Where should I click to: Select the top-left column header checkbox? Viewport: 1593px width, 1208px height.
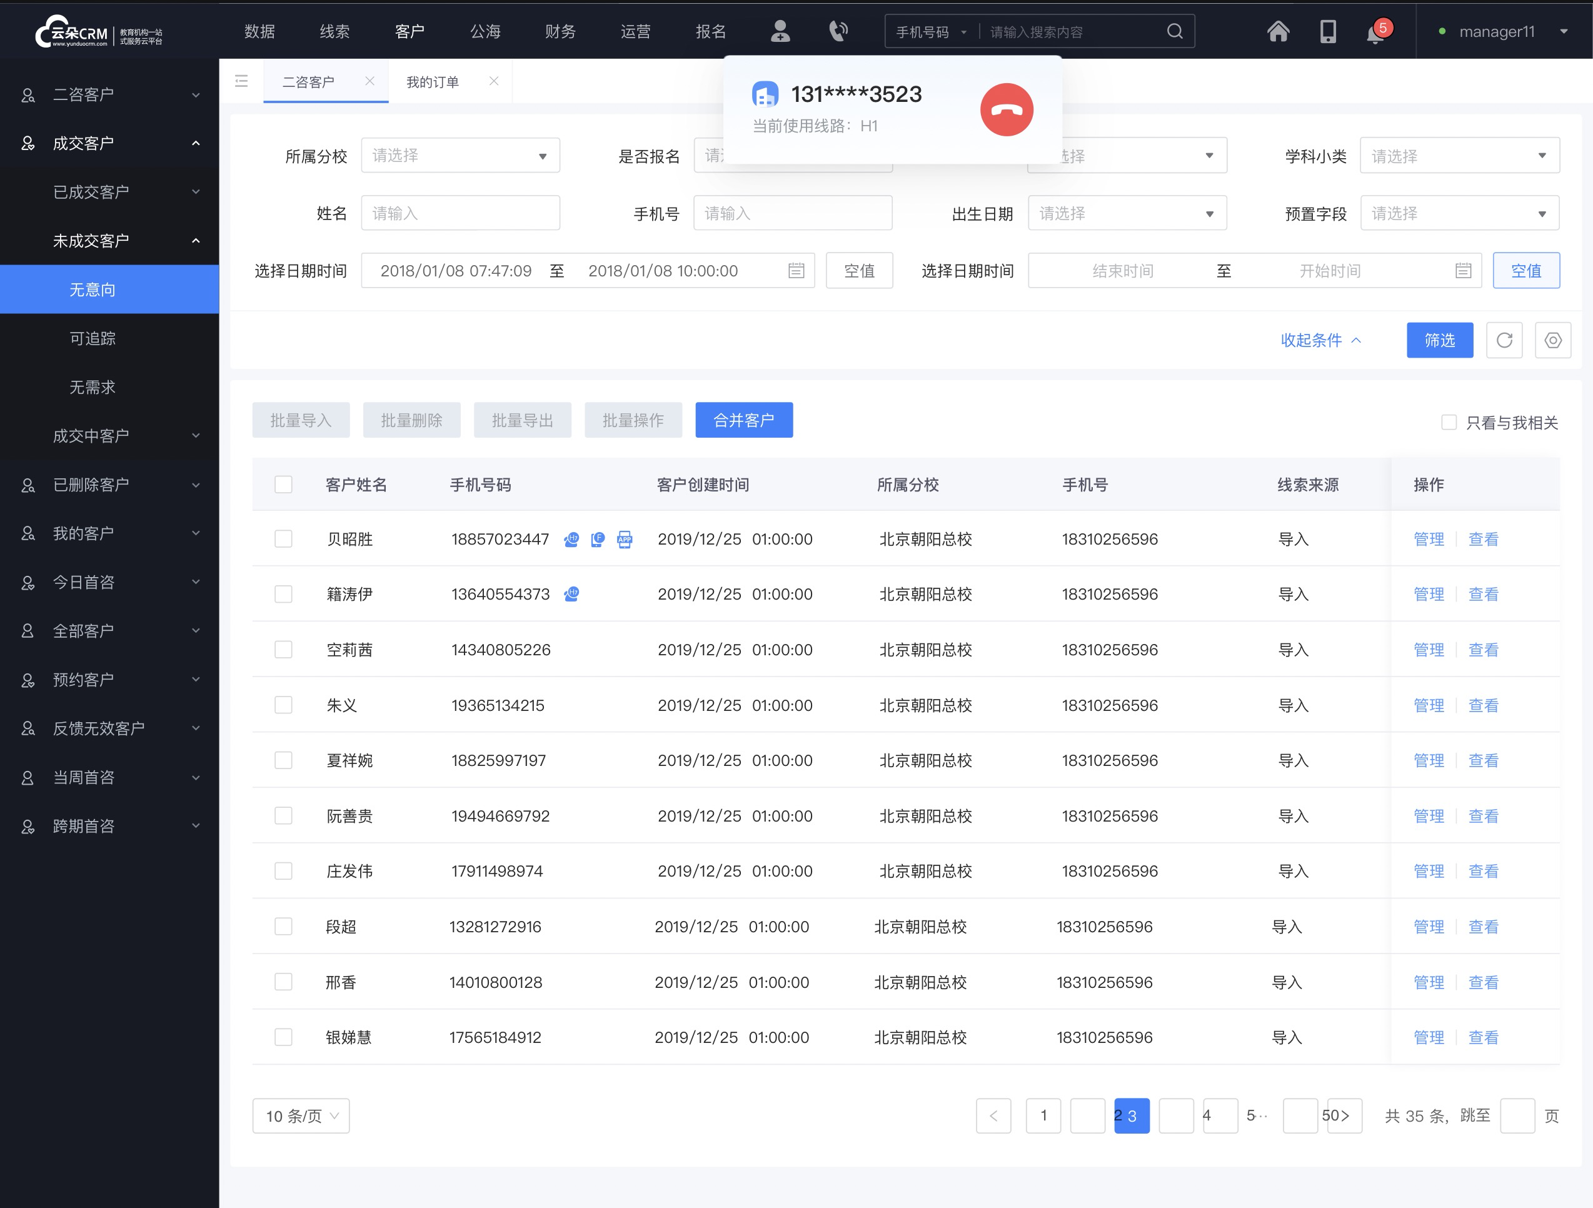[281, 483]
